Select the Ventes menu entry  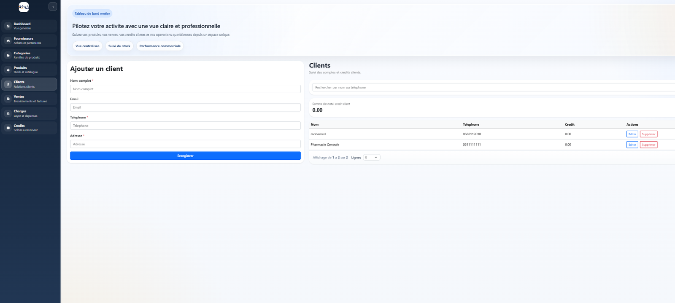(29, 99)
